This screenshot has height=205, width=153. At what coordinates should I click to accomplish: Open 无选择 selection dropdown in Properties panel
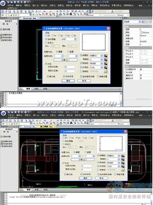(132, 22)
